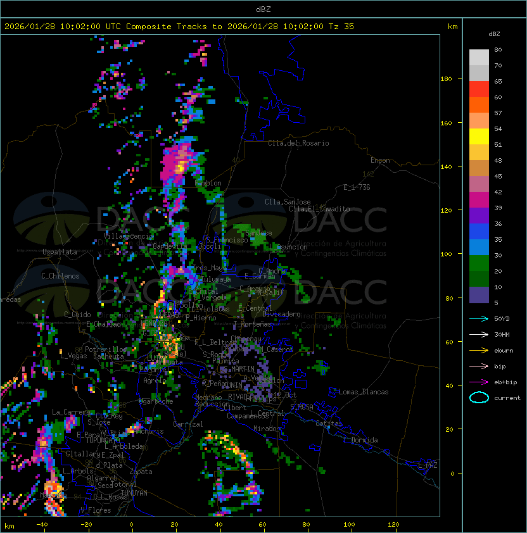This screenshot has height=533, width=527.
Task: Select the red 60-65 dBZ swatch
Action: pos(479,89)
